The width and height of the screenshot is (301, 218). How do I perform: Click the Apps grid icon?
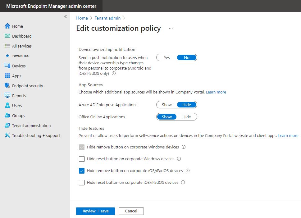tap(7, 75)
